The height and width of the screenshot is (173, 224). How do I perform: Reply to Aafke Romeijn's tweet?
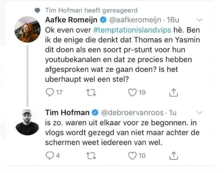coord(49,92)
